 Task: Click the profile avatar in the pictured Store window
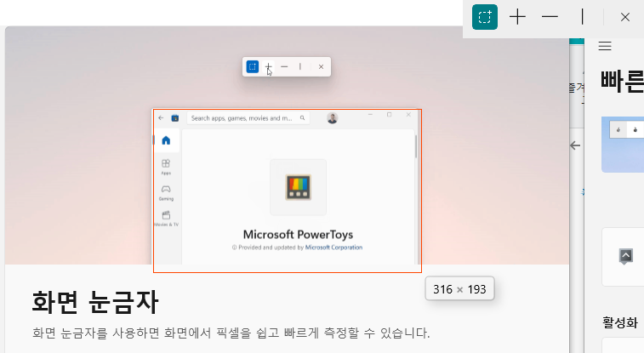tap(333, 118)
